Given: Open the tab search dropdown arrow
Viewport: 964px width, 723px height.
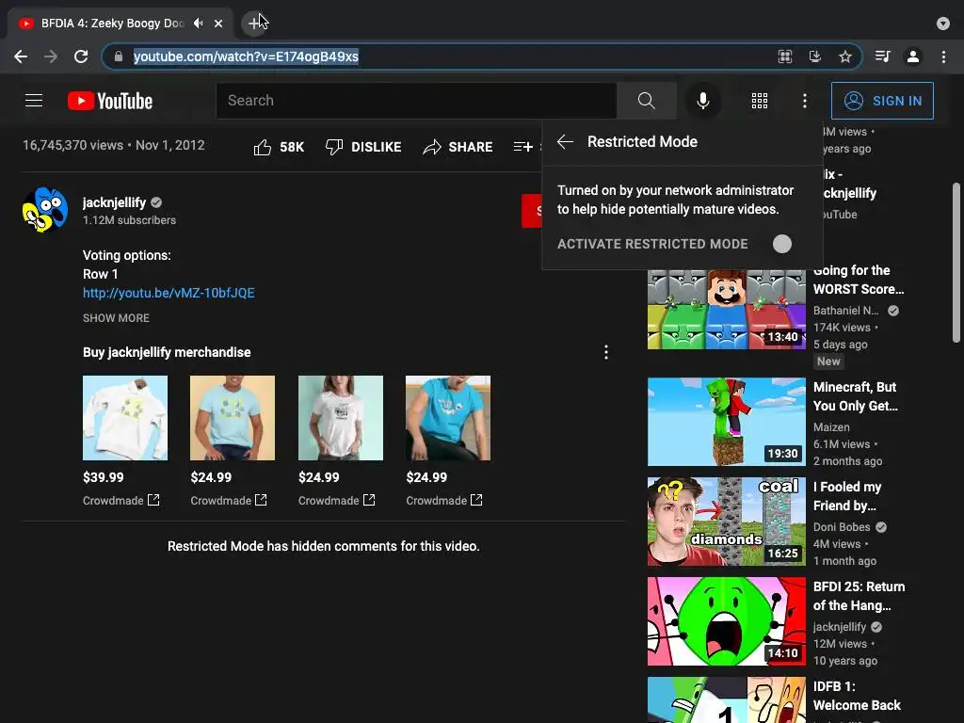Looking at the screenshot, I should point(943,24).
